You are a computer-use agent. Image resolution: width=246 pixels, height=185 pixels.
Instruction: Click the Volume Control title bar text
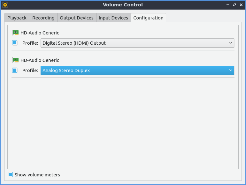[x=123, y=5]
